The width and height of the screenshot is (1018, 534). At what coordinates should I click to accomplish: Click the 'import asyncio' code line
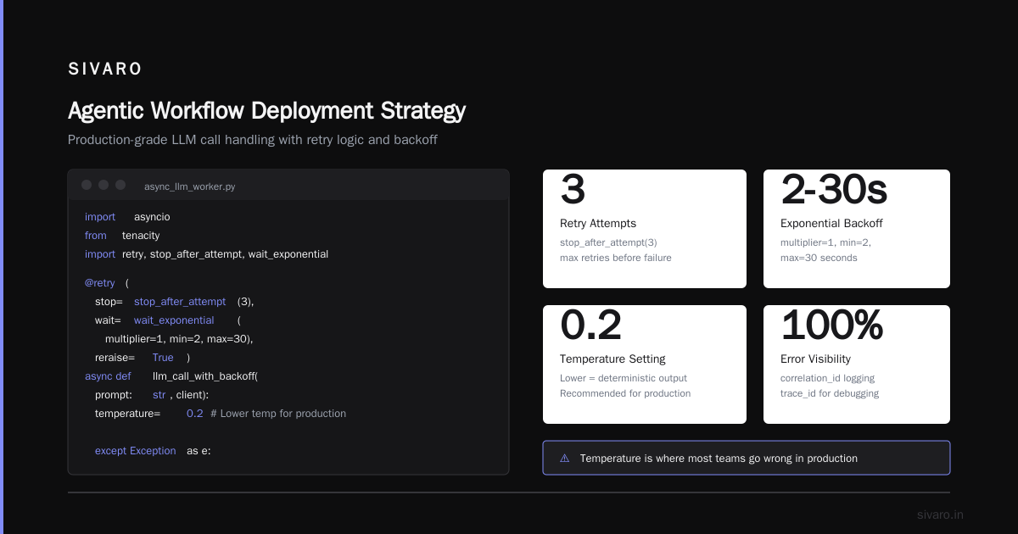pos(127,217)
